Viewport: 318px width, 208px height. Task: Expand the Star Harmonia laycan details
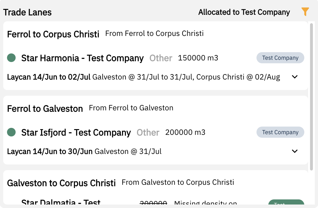295,77
